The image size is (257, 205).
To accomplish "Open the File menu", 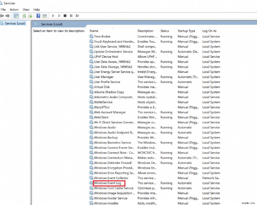I will 3,9.
